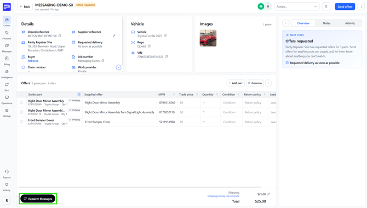Select all offers with header checkbox

[21, 94]
